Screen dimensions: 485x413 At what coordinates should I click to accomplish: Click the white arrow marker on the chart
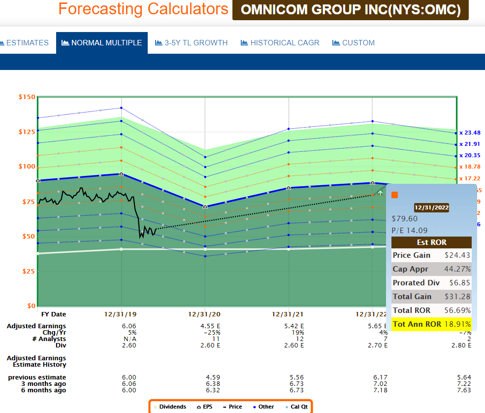pyautogui.click(x=380, y=193)
